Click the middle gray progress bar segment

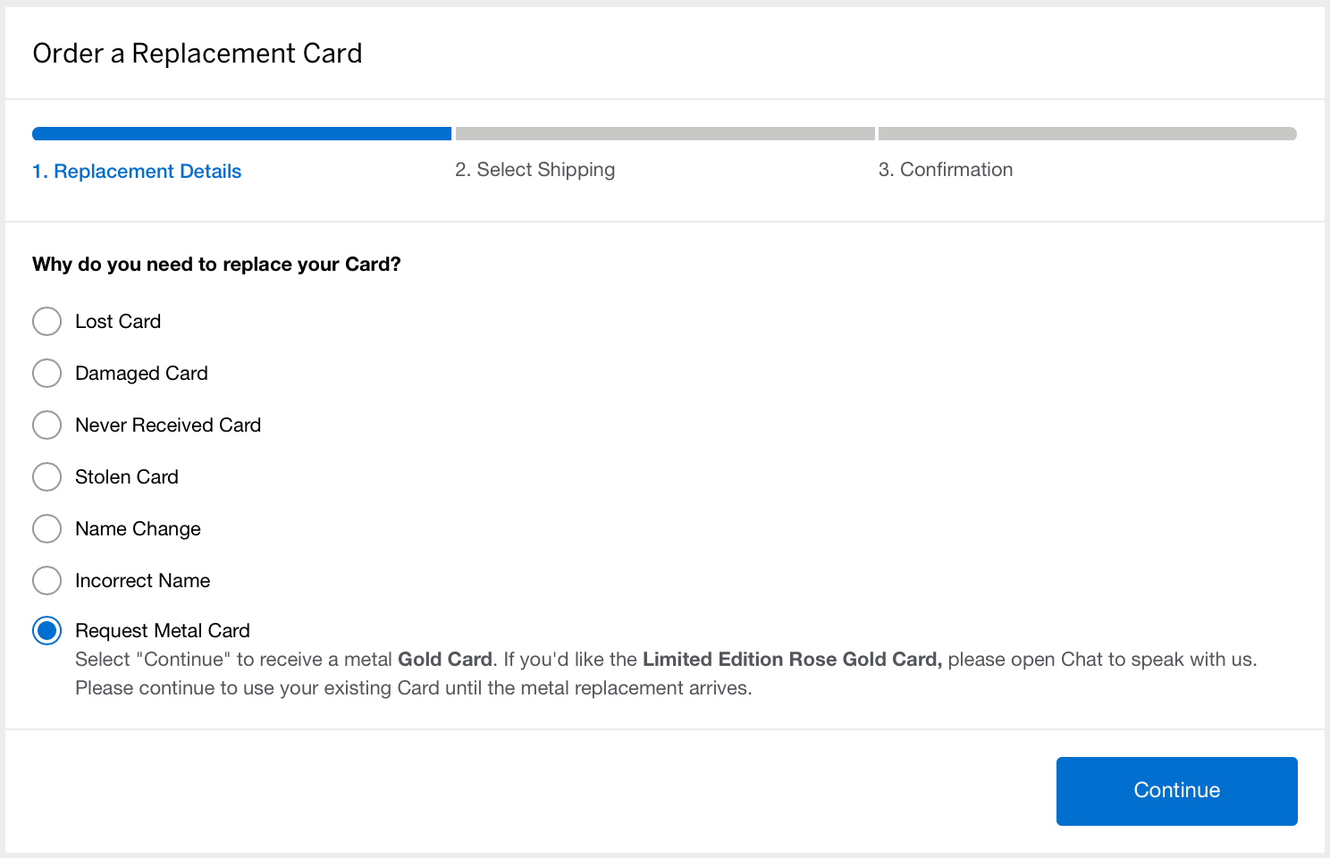tap(664, 134)
